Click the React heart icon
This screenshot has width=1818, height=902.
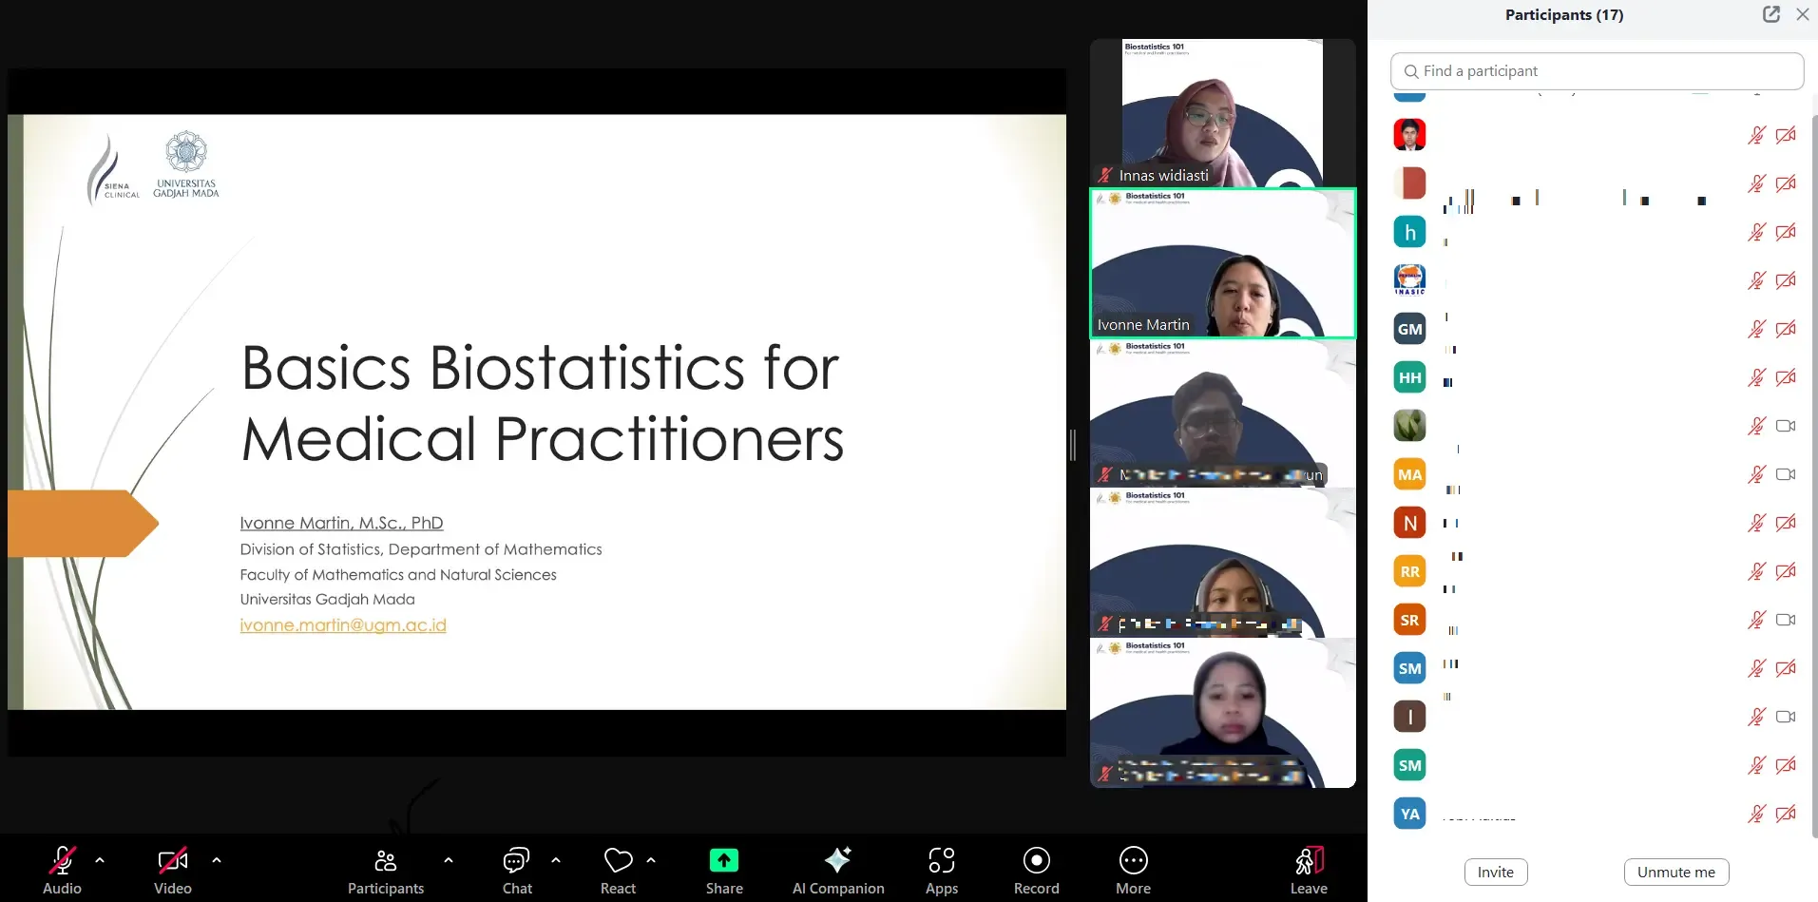pyautogui.click(x=618, y=861)
